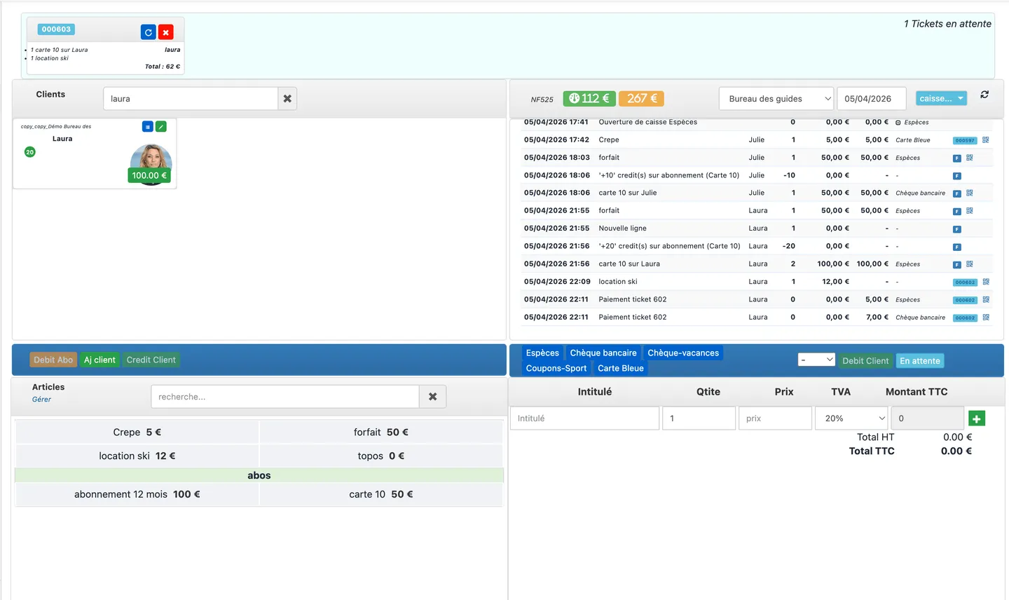Clear the laura client search field
This screenshot has width=1009, height=600.
287,99
